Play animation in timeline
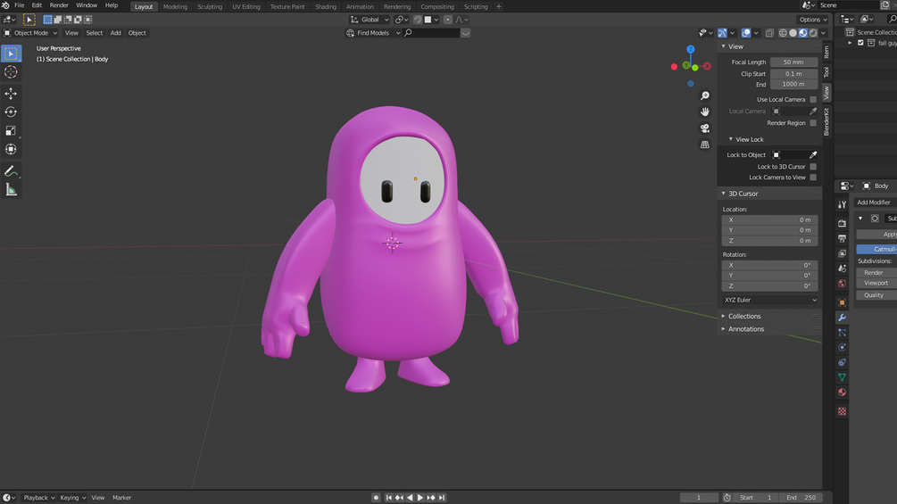 [419, 498]
